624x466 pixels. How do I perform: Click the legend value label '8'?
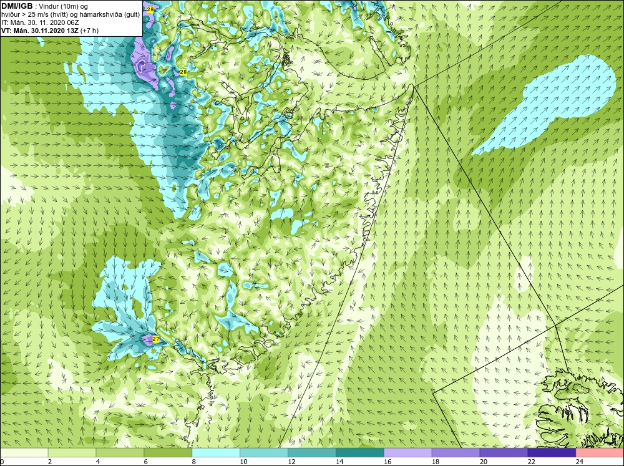point(194,462)
